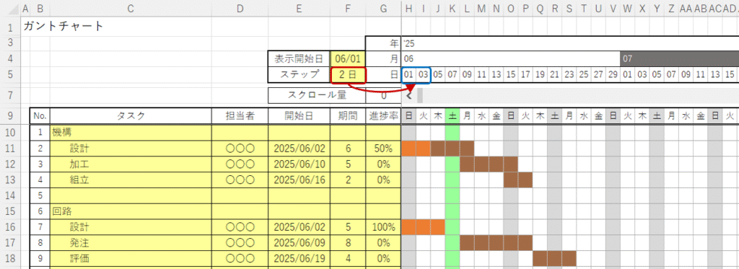Select the period cell with value 8
This screenshot has height=269, width=739.
pyautogui.click(x=348, y=243)
